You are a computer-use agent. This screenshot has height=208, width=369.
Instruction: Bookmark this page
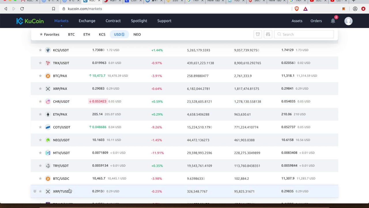(x=53, y=9)
